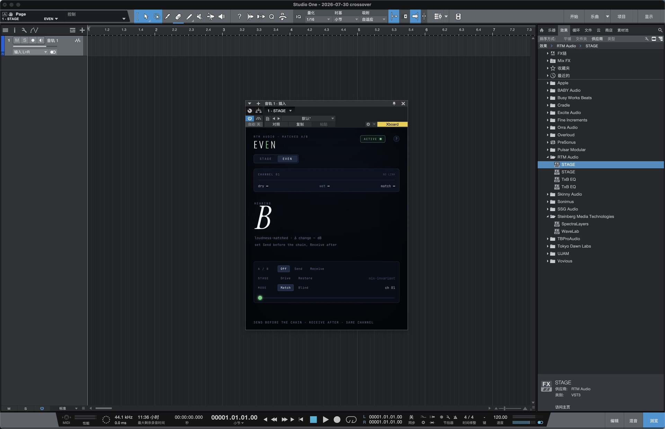Click the video player film icon
Screen dimensions: 665x429
(458, 17)
